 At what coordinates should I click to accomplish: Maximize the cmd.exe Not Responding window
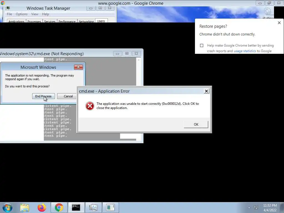pyautogui.click(x=127, y=54)
